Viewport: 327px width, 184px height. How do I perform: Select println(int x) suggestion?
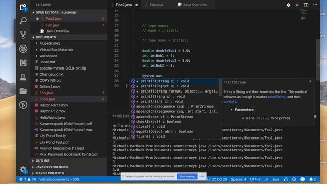[x=175, y=101]
